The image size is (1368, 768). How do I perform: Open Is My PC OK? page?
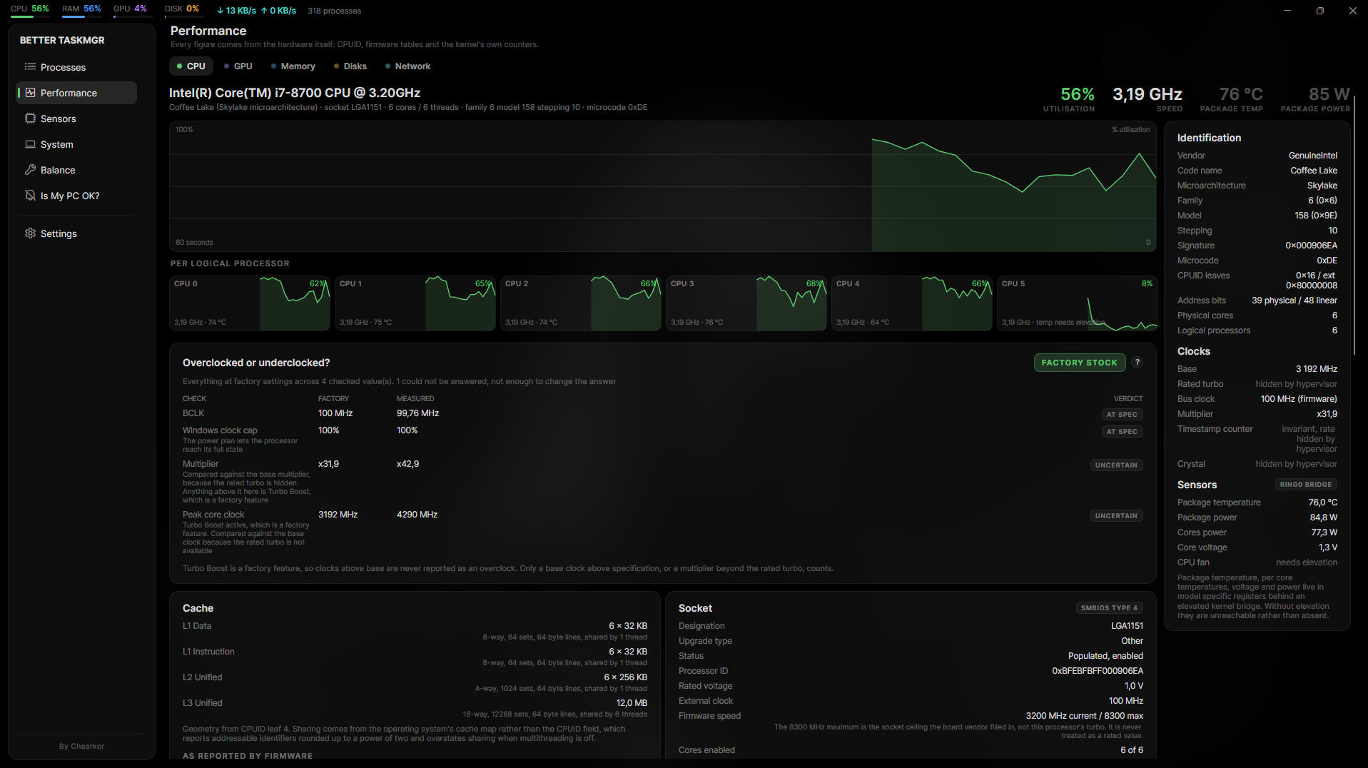tap(76, 196)
